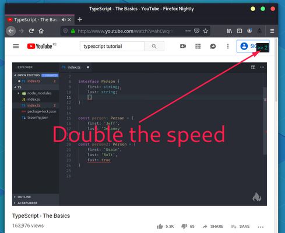Go to Firefox home page

point(41,31)
